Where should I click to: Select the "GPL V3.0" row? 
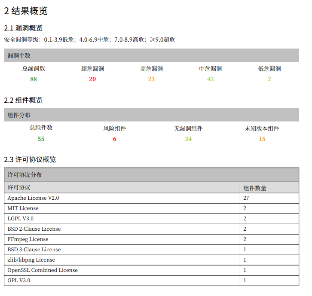[x=151, y=281]
